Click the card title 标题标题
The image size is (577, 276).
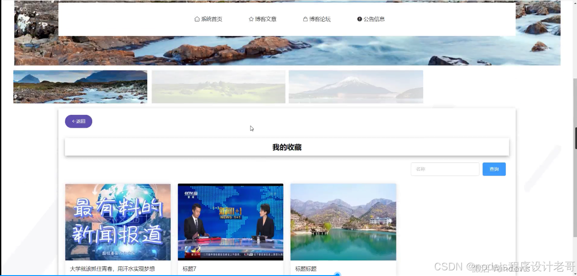click(x=306, y=269)
